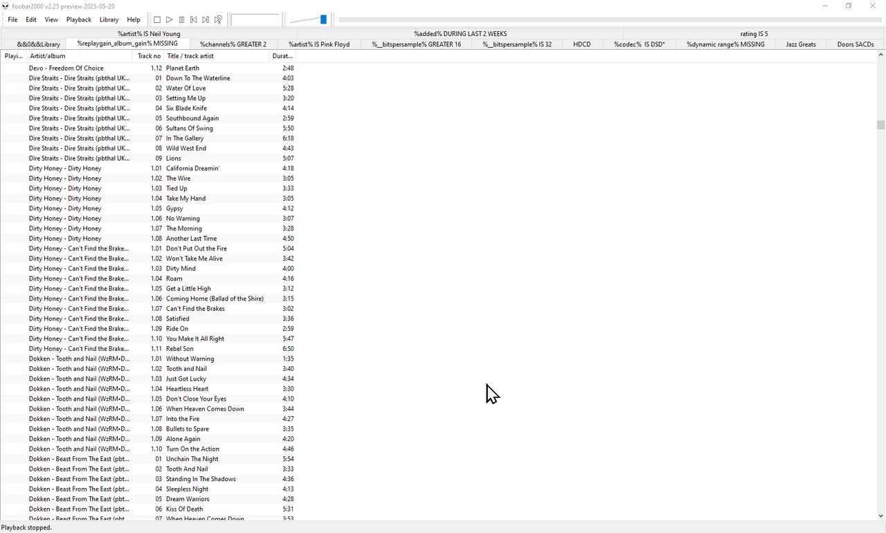Select the %__bitspersample% GREATER 16 tab
The image size is (886, 533).
coord(416,44)
